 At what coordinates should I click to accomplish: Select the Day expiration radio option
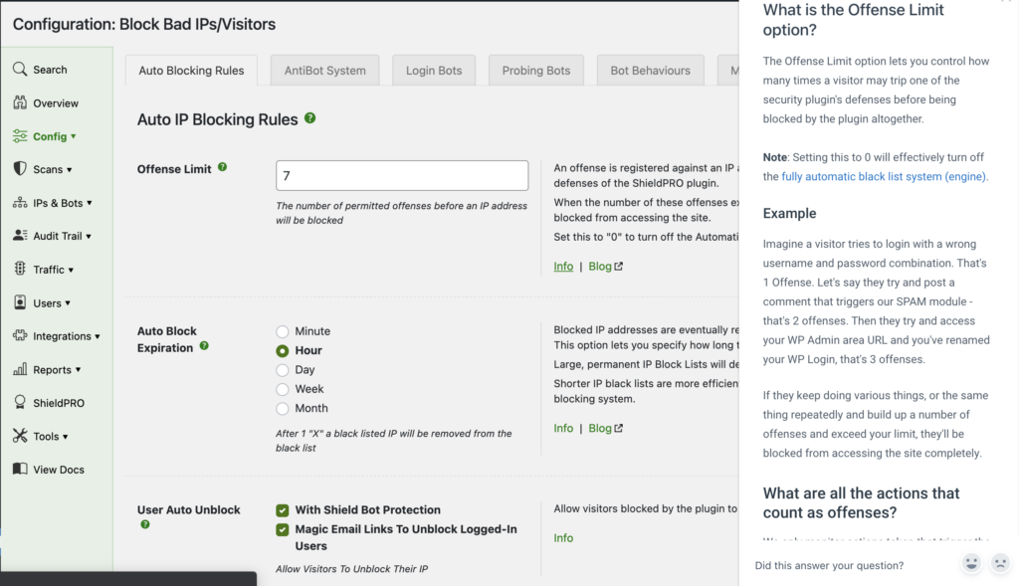click(283, 370)
